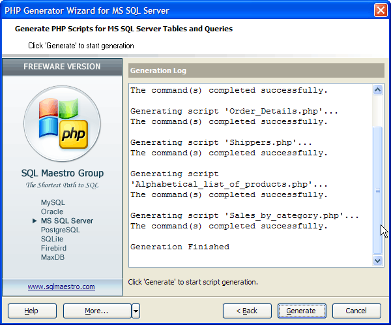Select Oracle in the product list
Viewport: 391px width, 325px height.
(52, 211)
